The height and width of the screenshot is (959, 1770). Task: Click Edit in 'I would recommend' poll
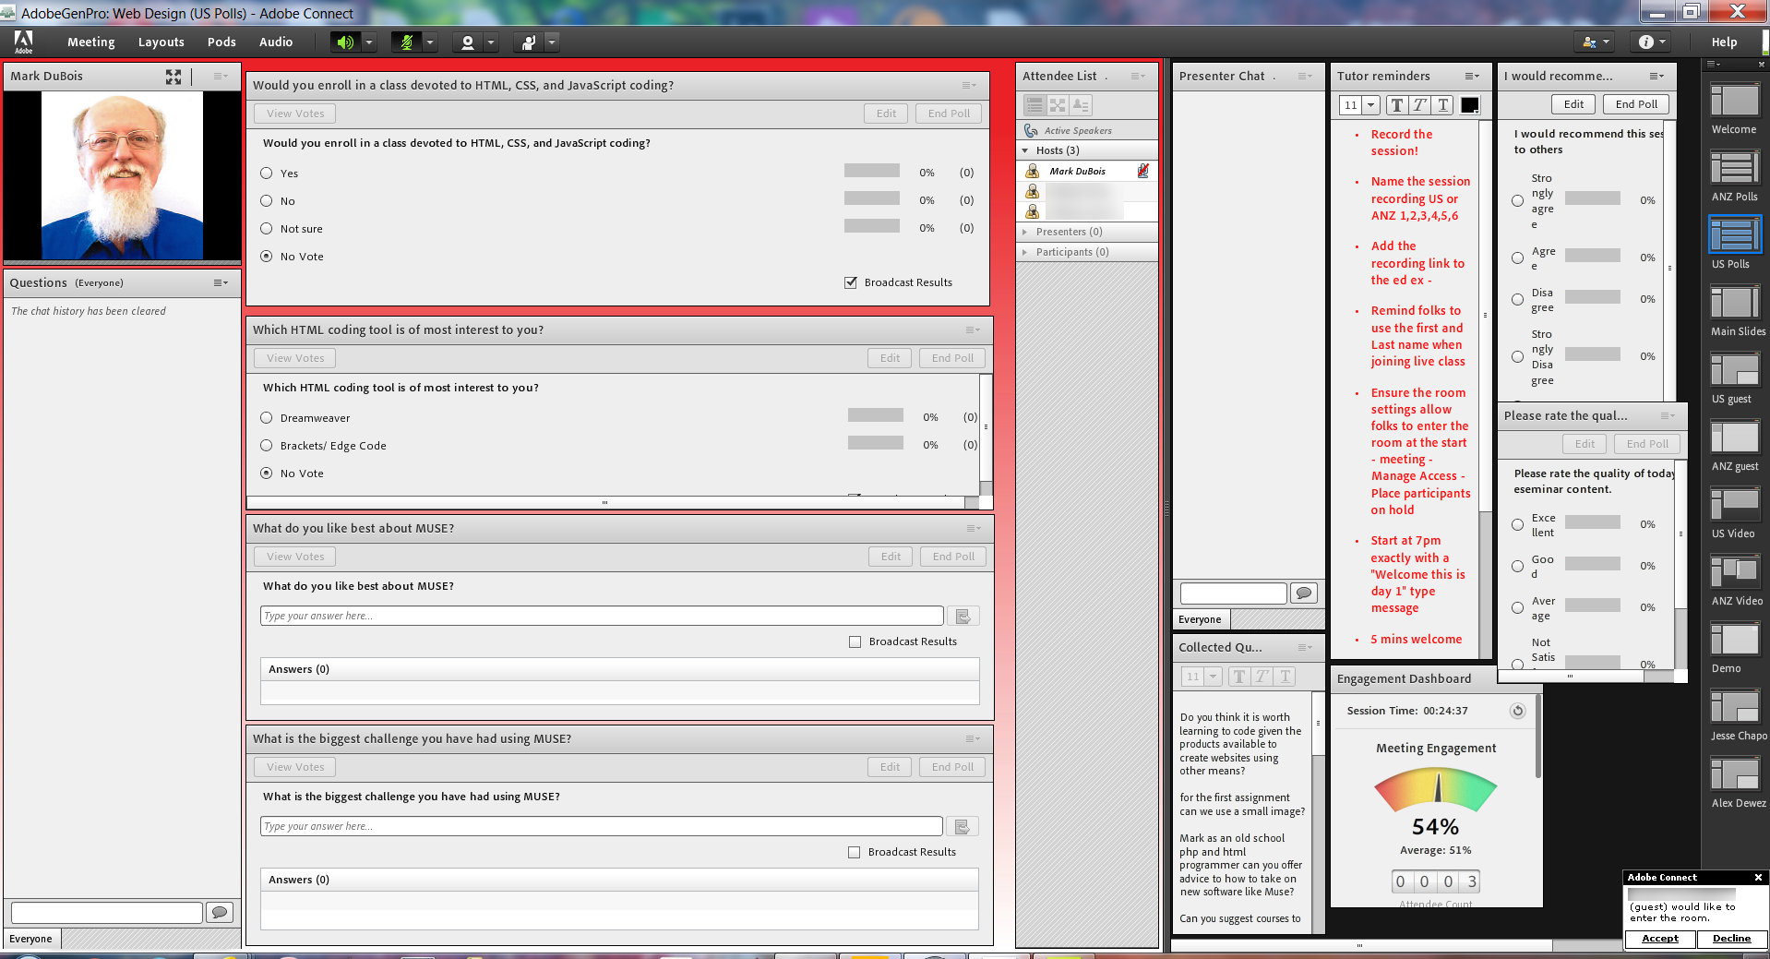[x=1573, y=104]
